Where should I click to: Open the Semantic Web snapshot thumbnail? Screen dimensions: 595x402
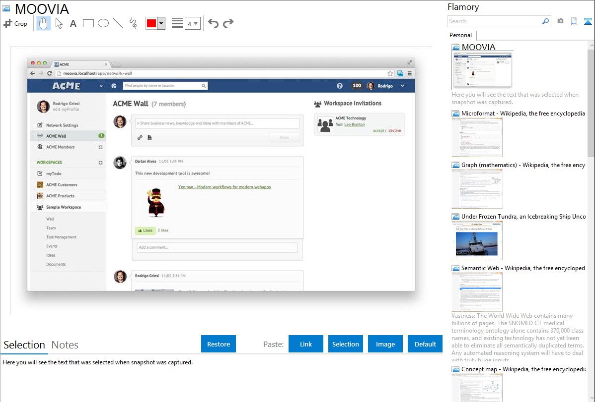[x=477, y=292]
